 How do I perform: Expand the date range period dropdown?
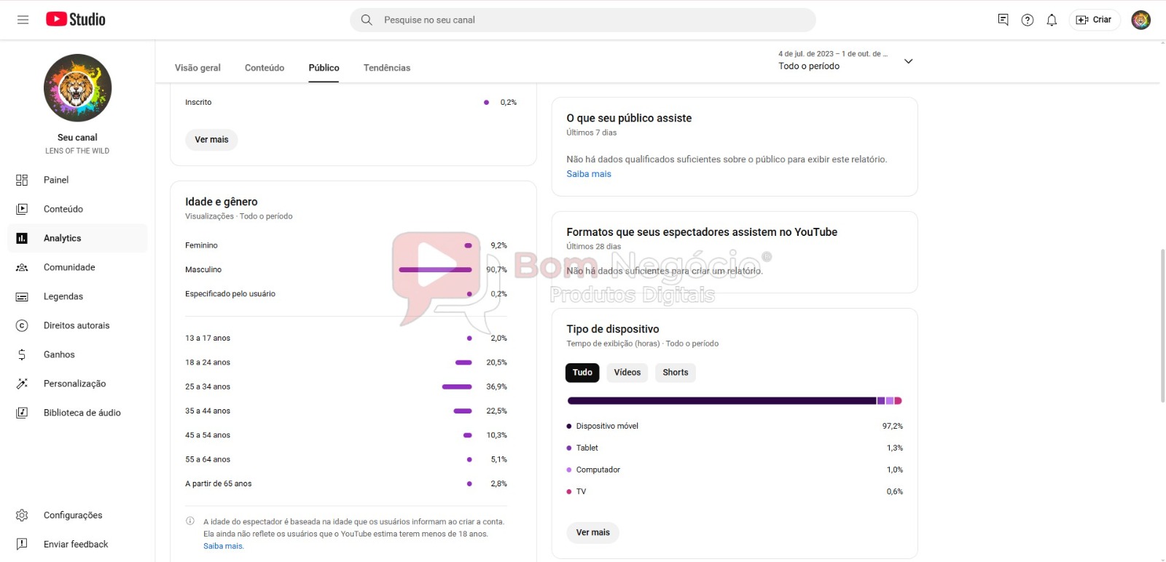pos(908,61)
